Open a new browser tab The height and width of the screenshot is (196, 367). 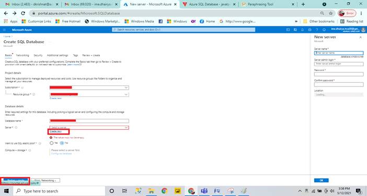(303, 4)
